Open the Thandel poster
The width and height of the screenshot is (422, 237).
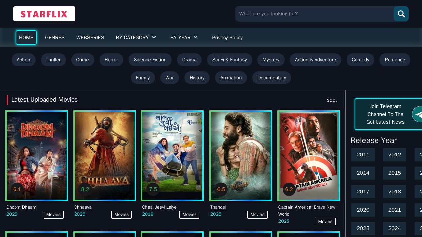[241, 156]
